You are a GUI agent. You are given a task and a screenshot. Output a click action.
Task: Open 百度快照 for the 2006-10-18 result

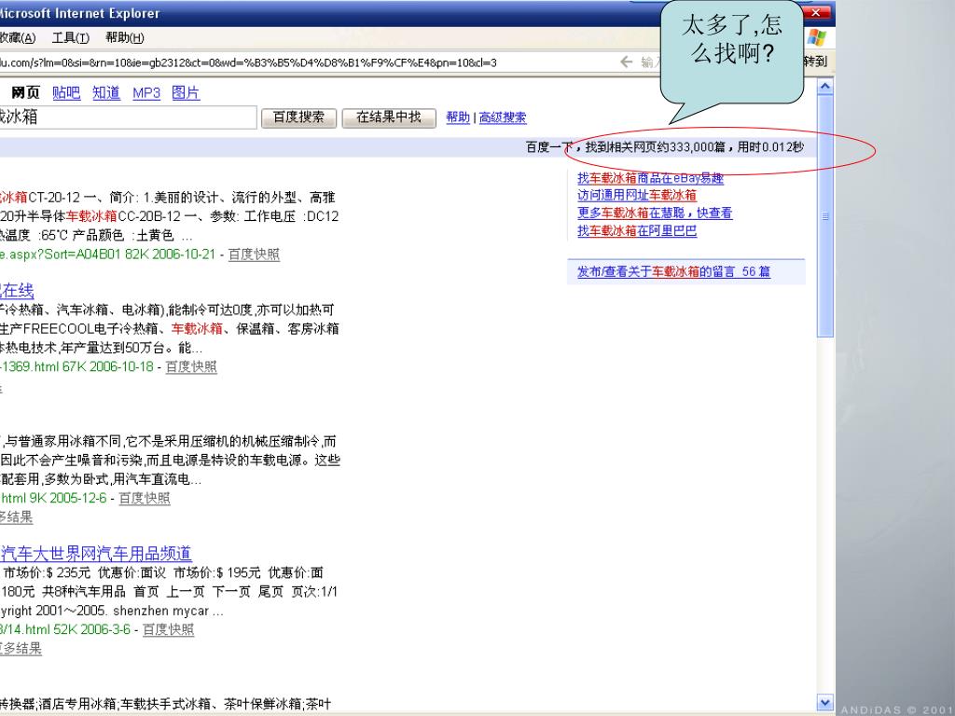(190, 366)
